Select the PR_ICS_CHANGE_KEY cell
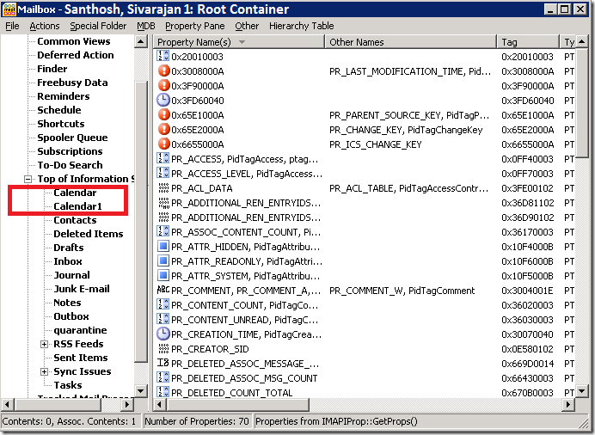Viewport: 595px width, 435px height. click(375, 144)
